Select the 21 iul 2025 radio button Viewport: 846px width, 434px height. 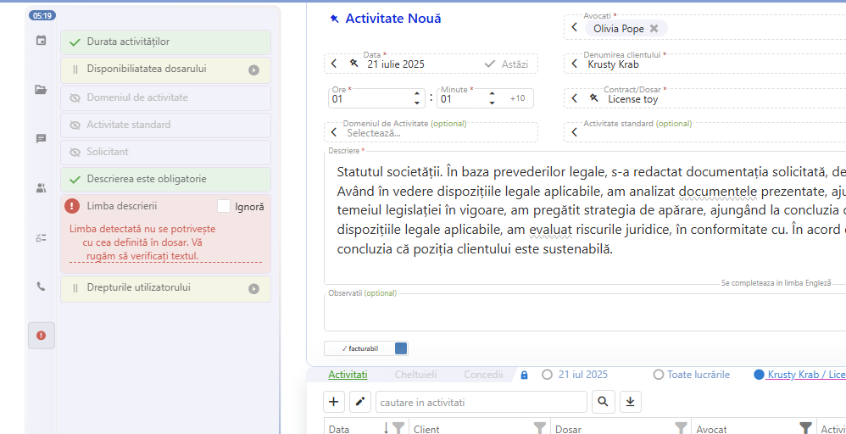[x=547, y=375]
